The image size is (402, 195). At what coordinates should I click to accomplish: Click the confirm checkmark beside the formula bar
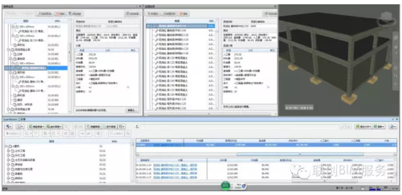[x=343, y=127]
